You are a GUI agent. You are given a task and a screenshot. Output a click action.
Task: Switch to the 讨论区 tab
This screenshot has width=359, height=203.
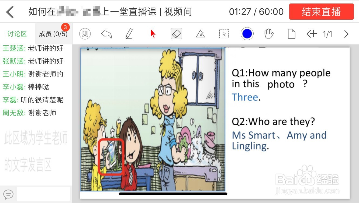[17, 34]
